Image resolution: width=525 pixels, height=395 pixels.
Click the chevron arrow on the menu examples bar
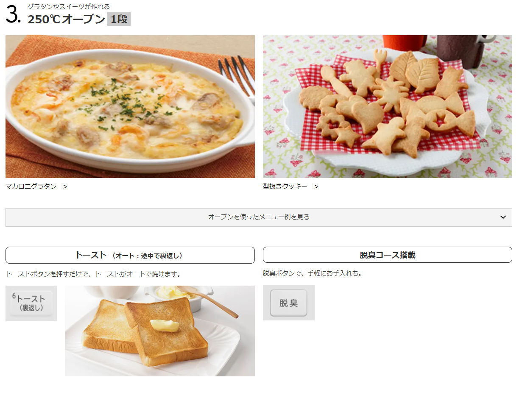(503, 217)
